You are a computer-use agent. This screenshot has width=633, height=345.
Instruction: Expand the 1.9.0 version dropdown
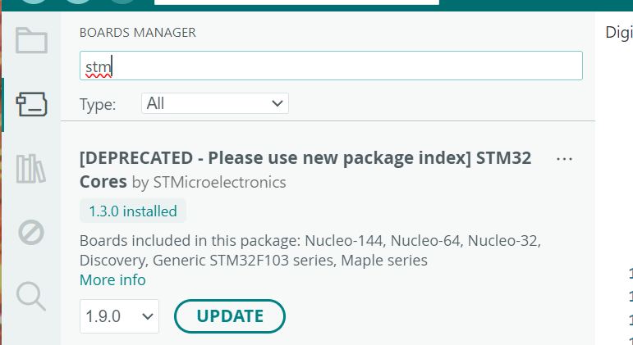pos(119,315)
